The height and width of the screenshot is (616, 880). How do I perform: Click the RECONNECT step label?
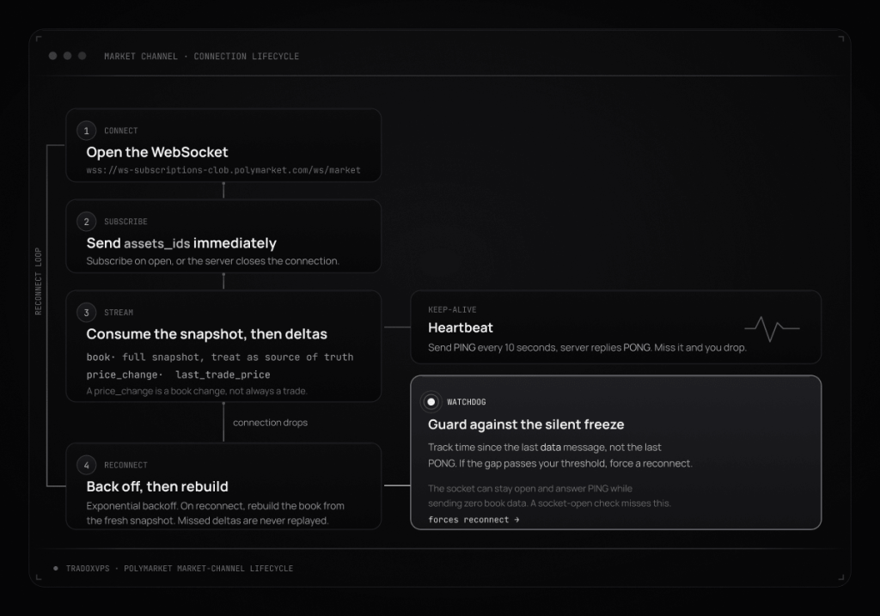tap(125, 465)
